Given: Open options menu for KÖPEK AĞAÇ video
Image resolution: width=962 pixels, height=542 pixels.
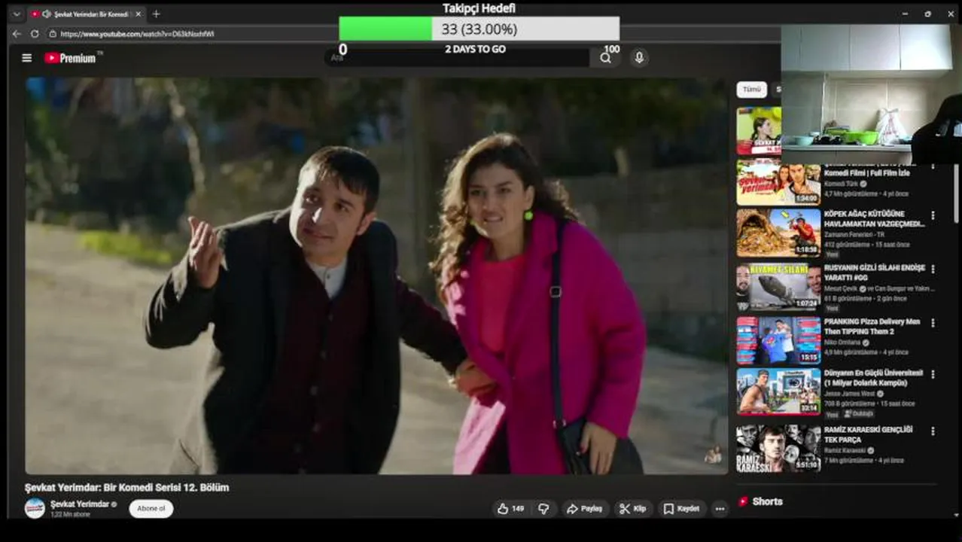Looking at the screenshot, I should point(933,215).
